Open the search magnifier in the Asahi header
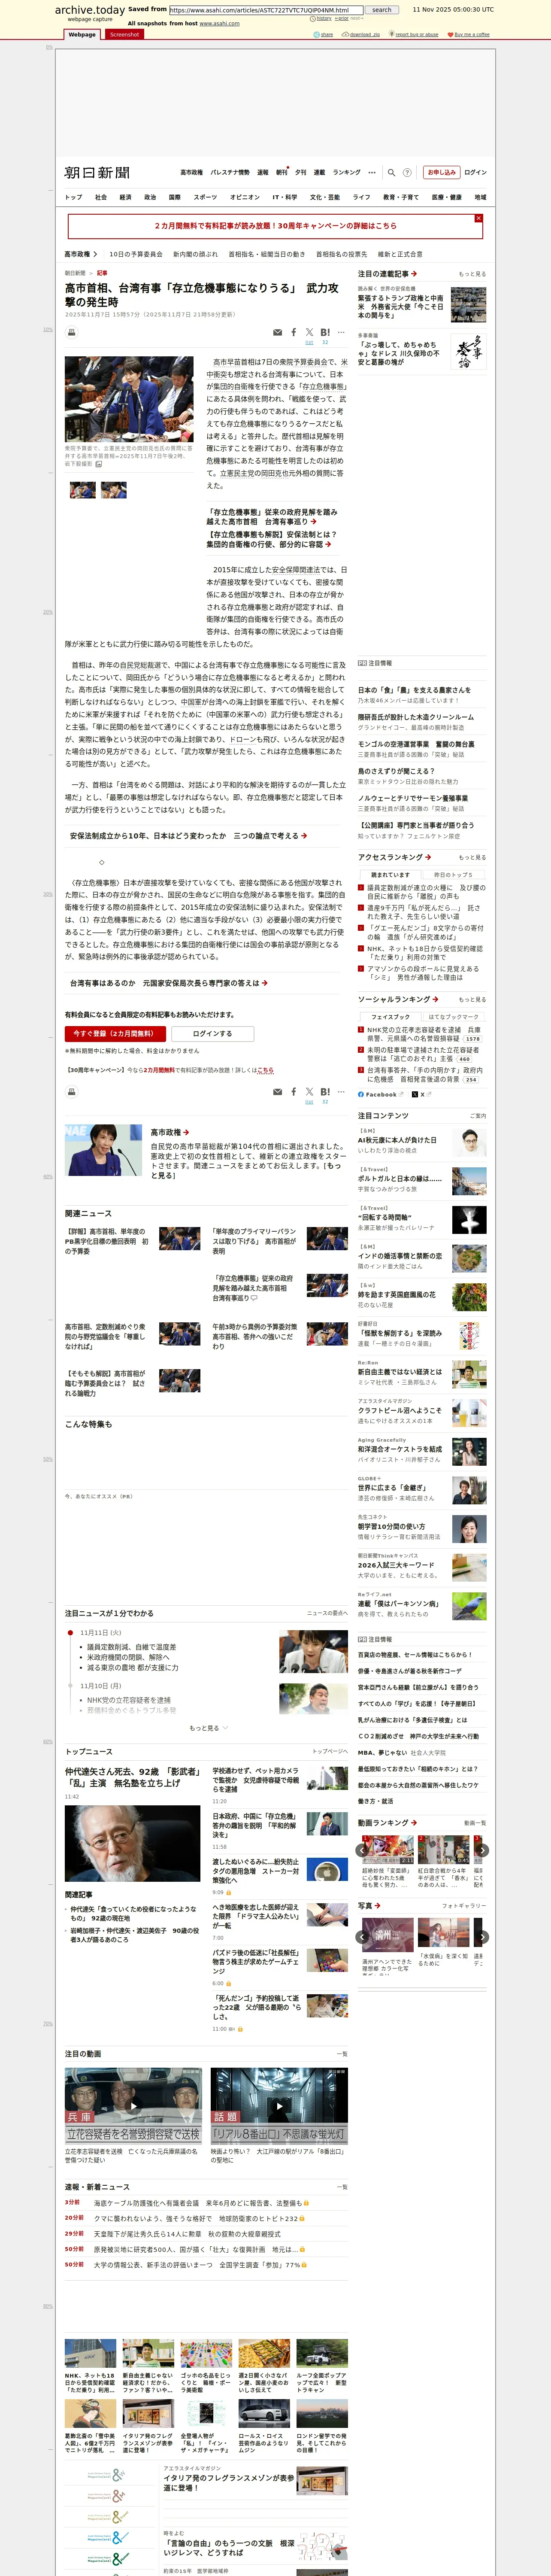Image resolution: width=551 pixels, height=2576 pixels. (392, 172)
